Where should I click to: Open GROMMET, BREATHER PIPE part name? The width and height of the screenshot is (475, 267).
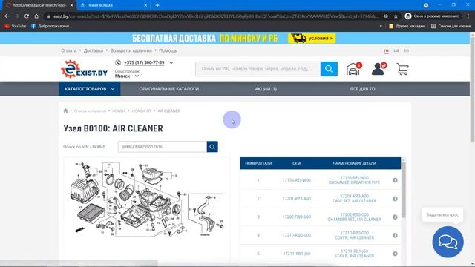(354, 182)
